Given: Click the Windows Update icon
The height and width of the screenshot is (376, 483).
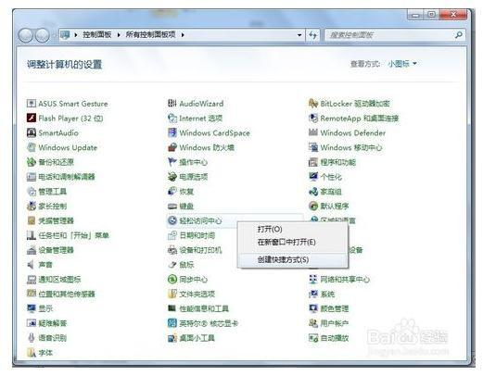Looking at the screenshot, I should coord(32,147).
